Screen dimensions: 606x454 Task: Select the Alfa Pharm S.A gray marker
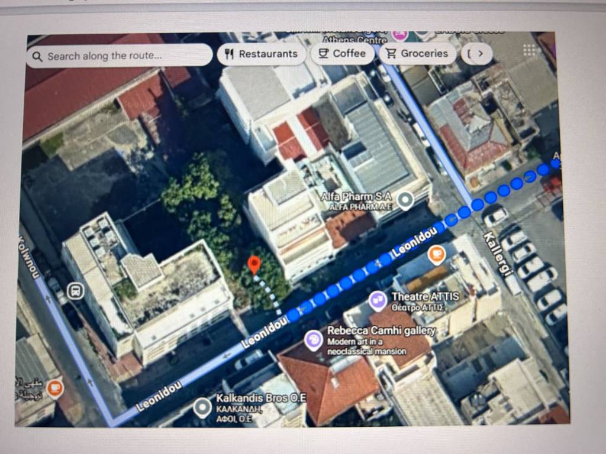click(405, 200)
